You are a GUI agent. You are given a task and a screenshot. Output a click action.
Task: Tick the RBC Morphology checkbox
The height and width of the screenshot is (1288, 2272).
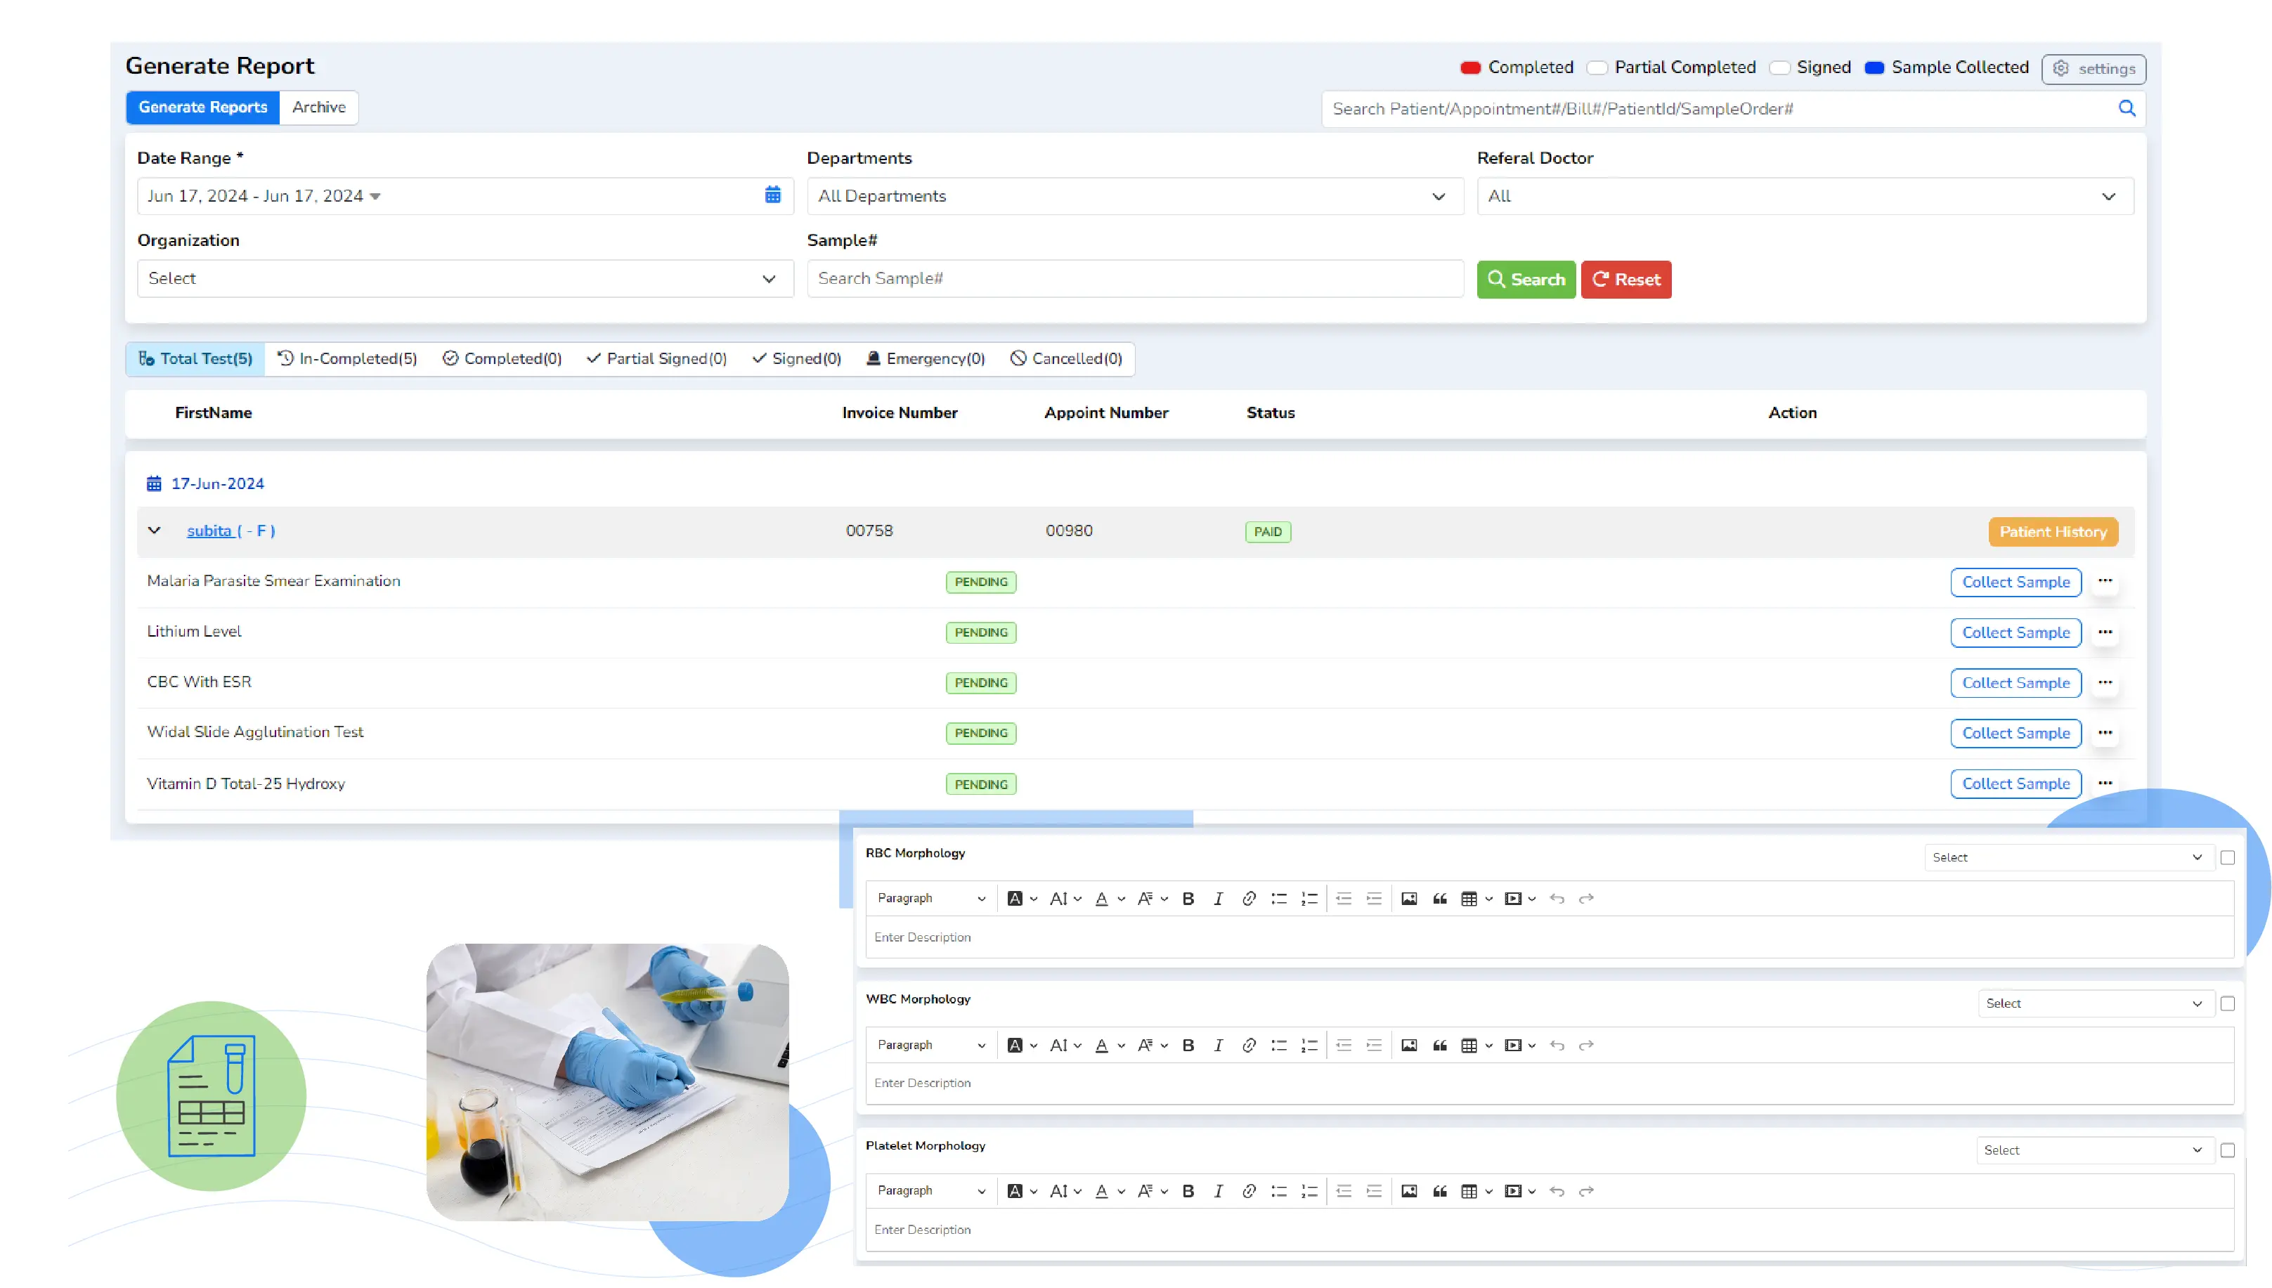[2227, 857]
